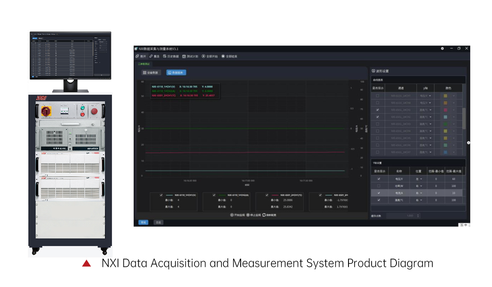Click 开始监视 start monitoring button

click(237, 215)
